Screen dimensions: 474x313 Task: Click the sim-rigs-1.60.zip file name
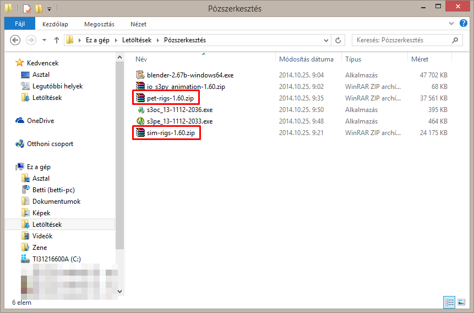click(x=171, y=133)
